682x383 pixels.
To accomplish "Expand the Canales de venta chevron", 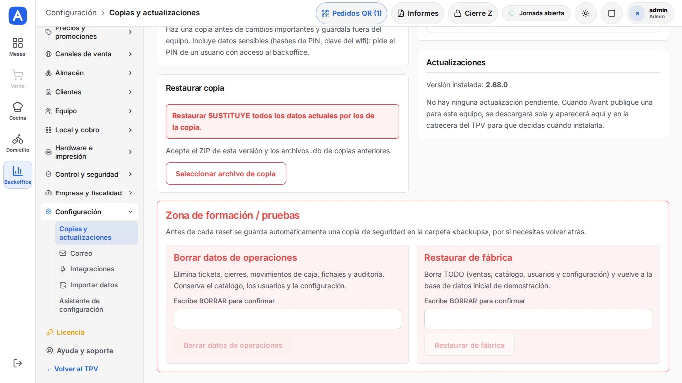I will pyautogui.click(x=130, y=54).
